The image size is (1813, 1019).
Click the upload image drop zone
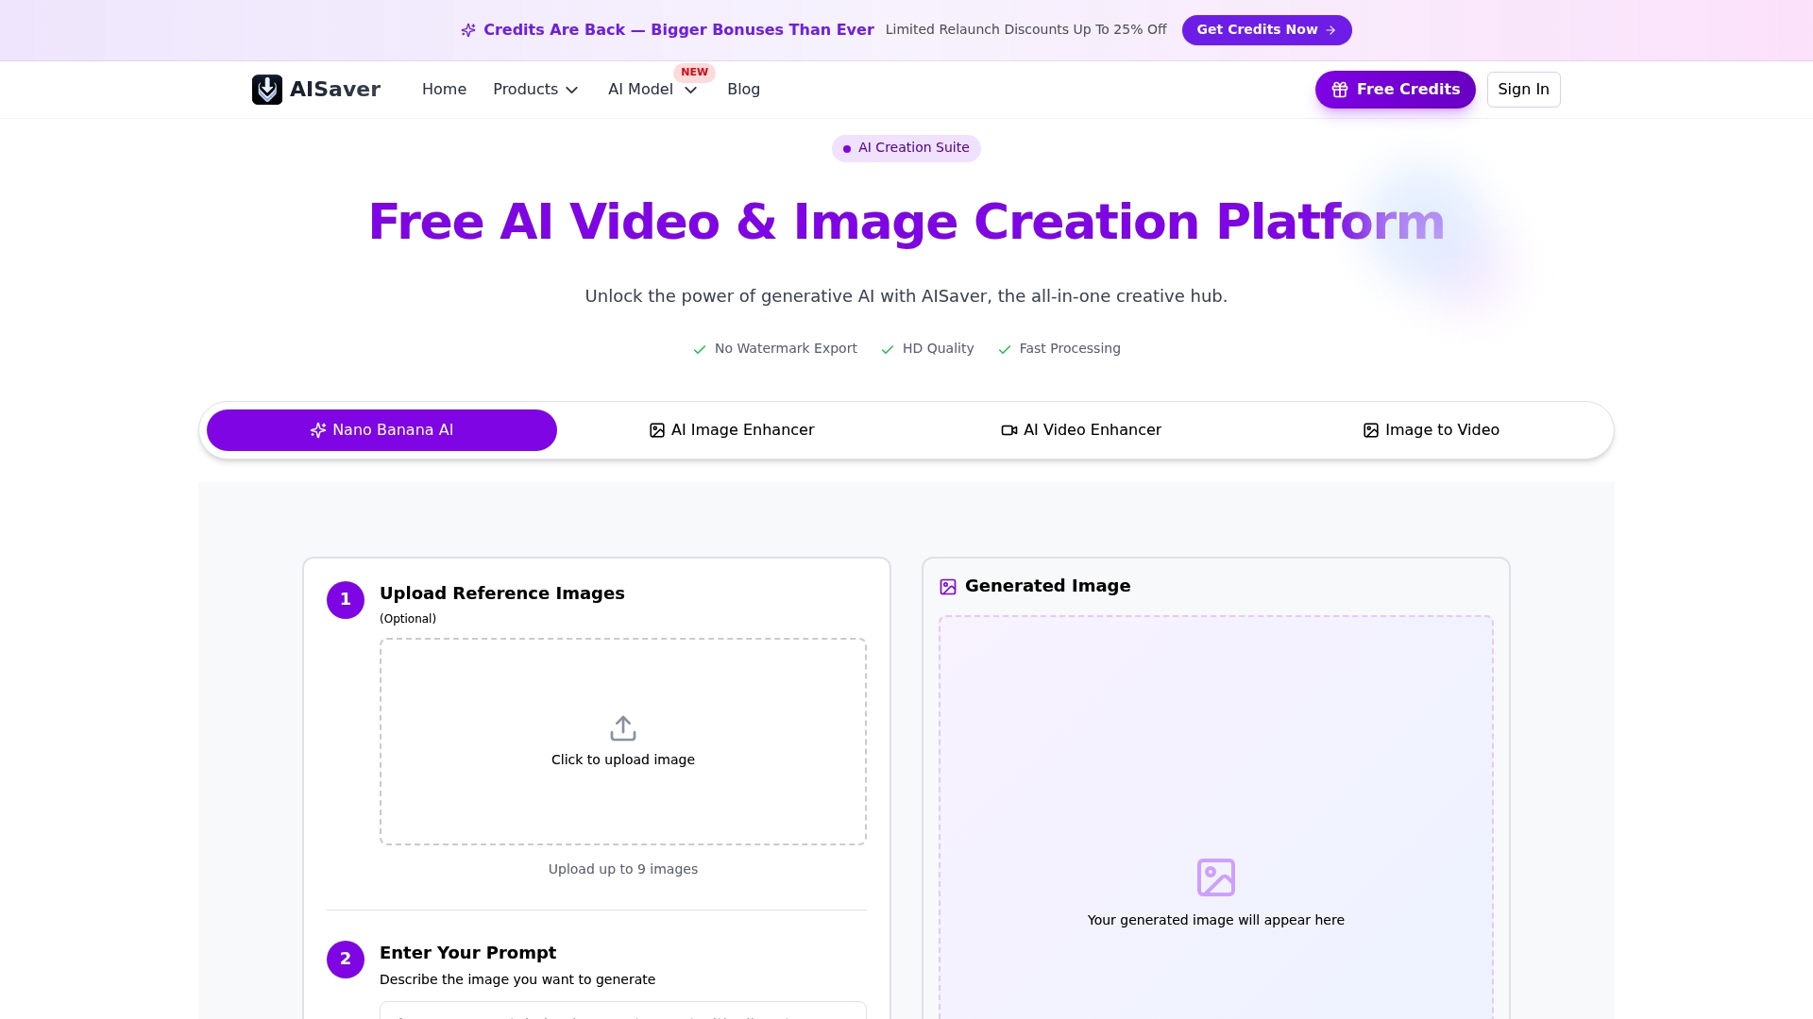(x=623, y=742)
